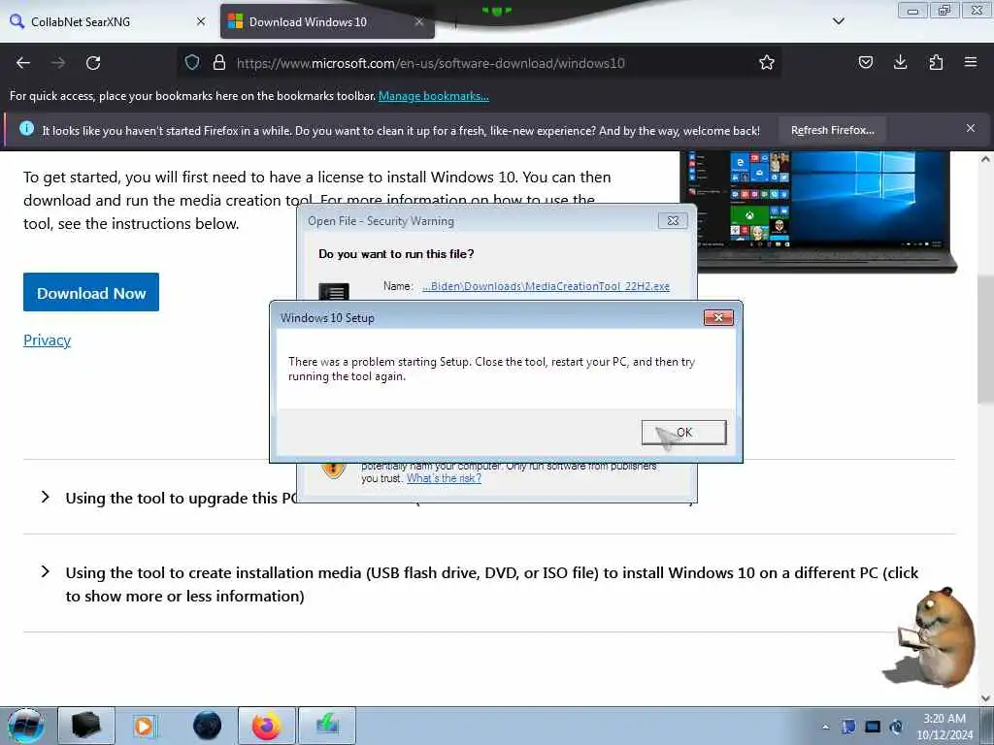Open the Privacy link
The width and height of the screenshot is (994, 745).
[47, 340]
